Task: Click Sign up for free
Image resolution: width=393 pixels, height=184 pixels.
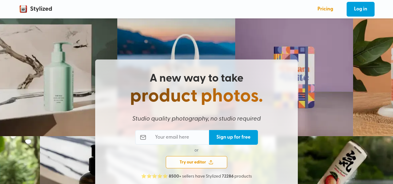Action: pos(233,137)
